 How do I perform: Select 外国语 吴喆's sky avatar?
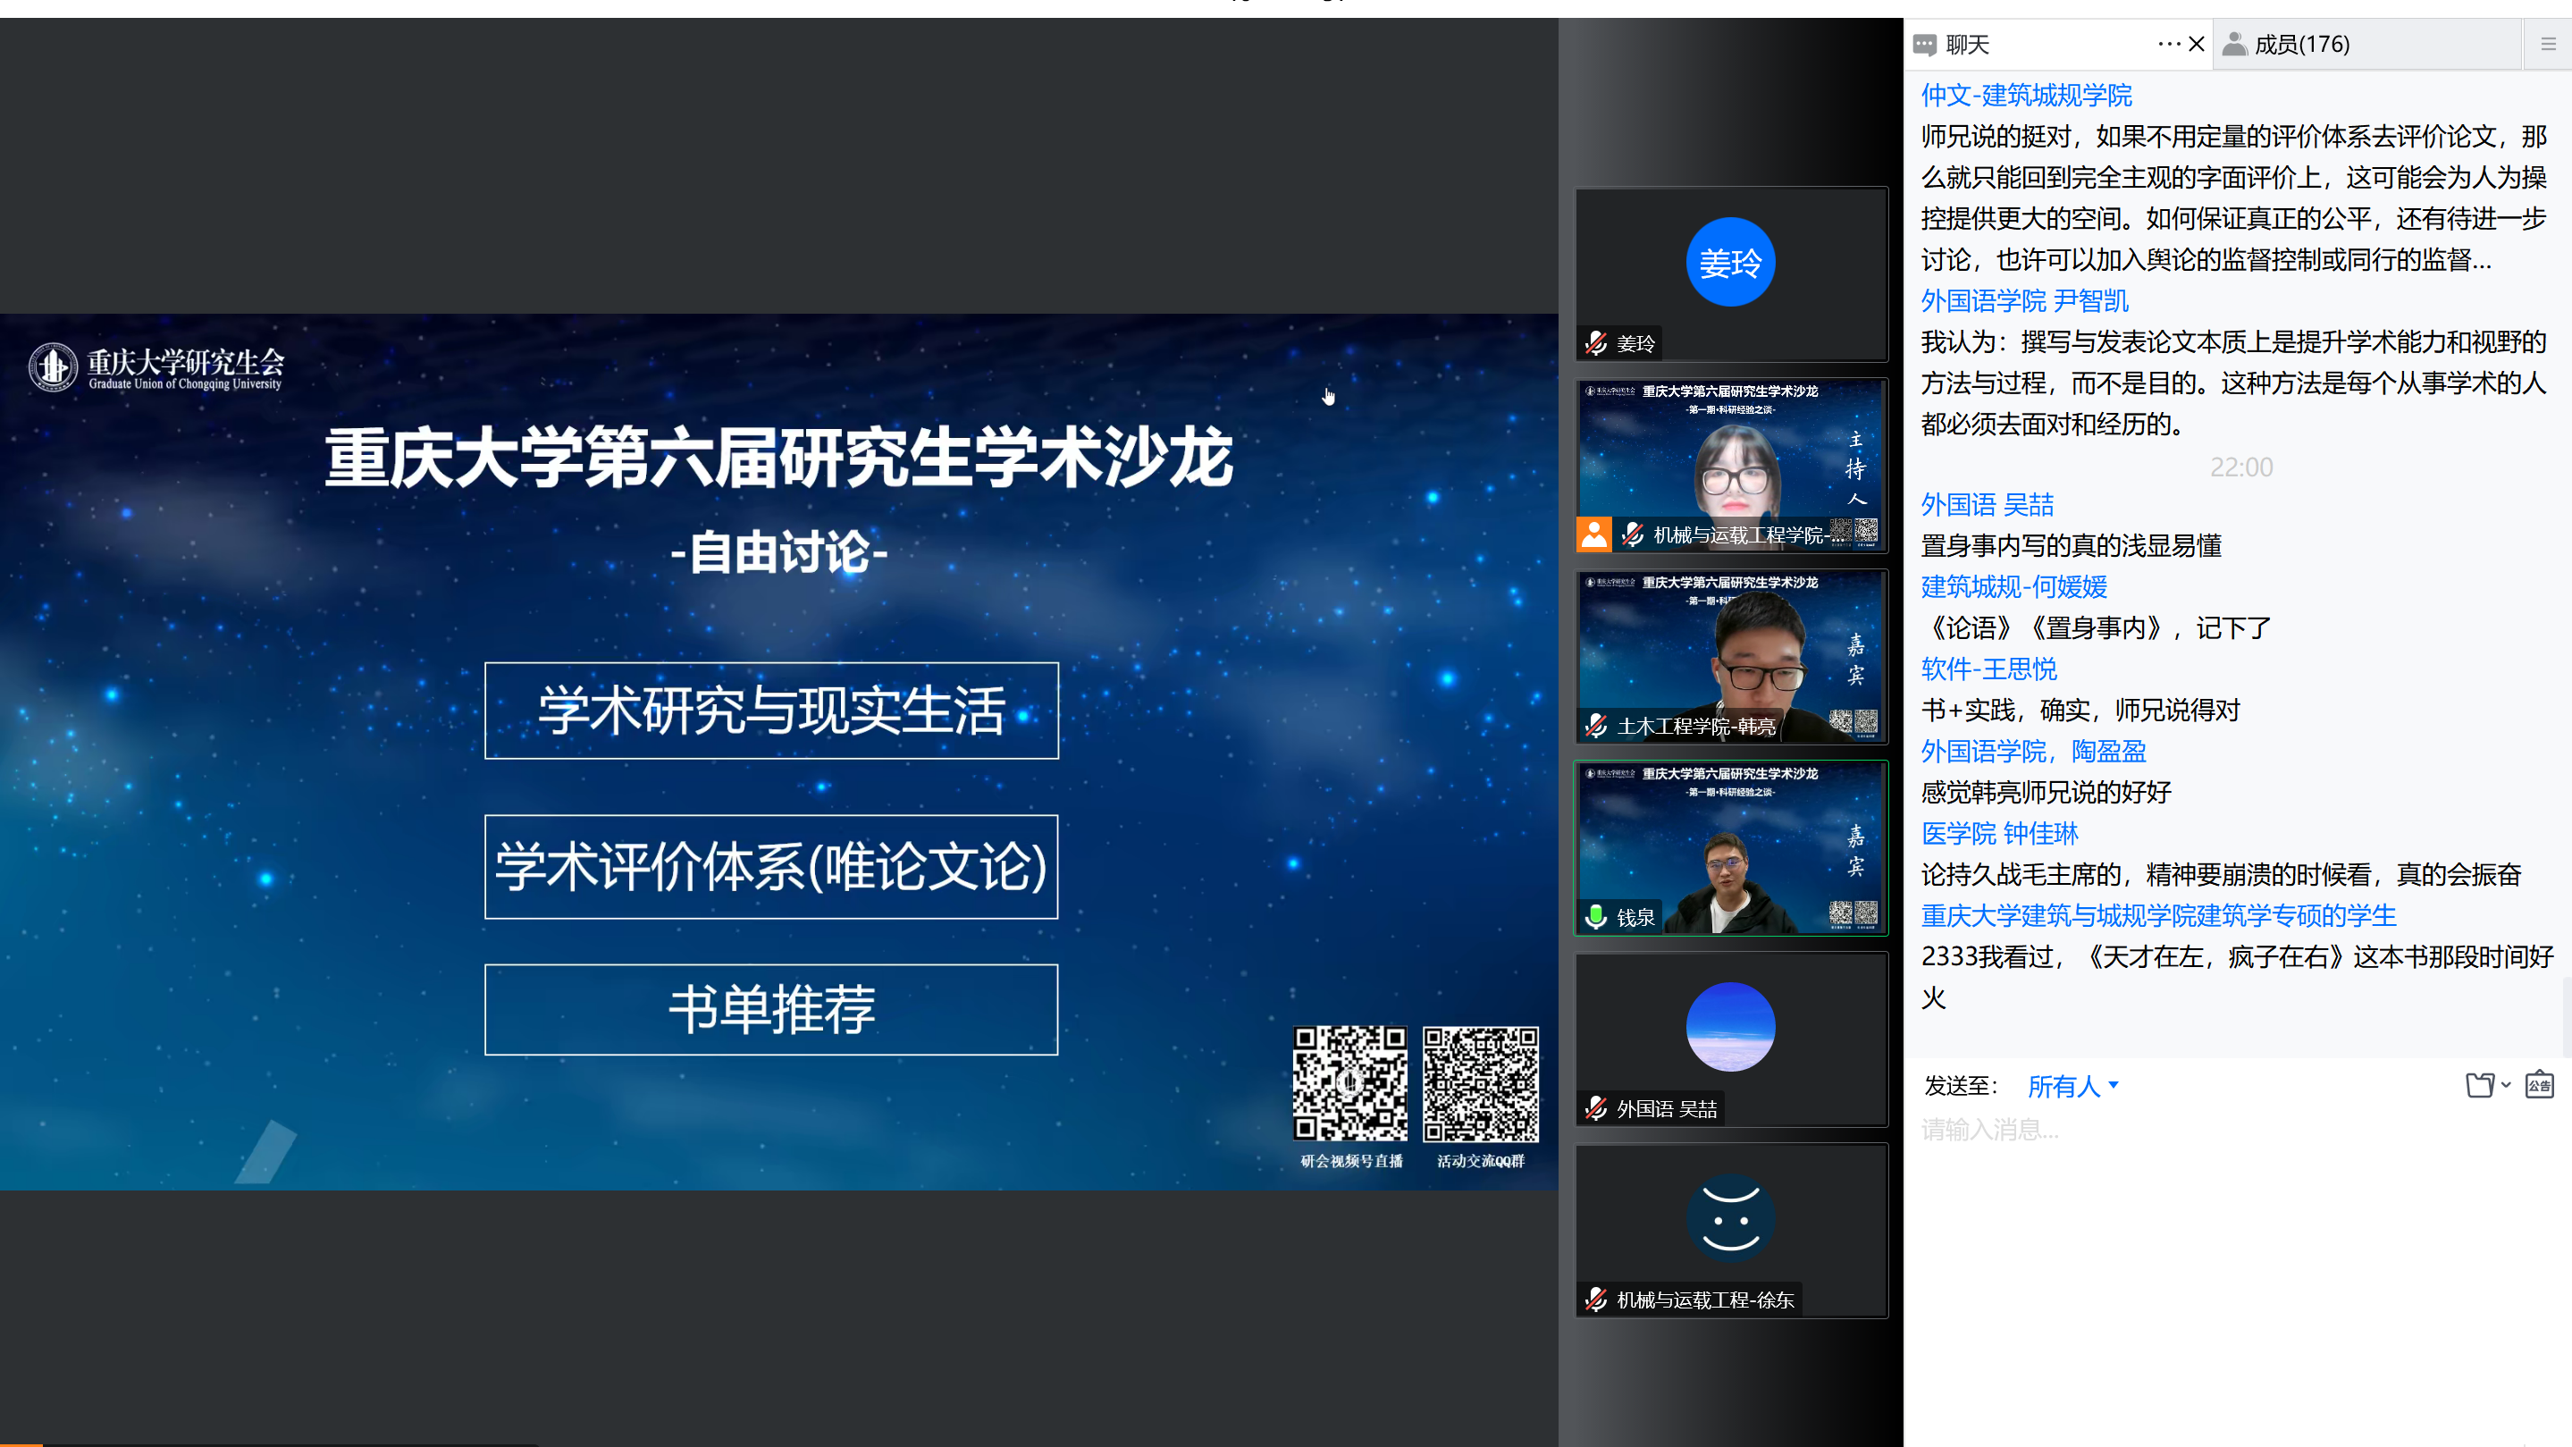[x=1730, y=1027]
